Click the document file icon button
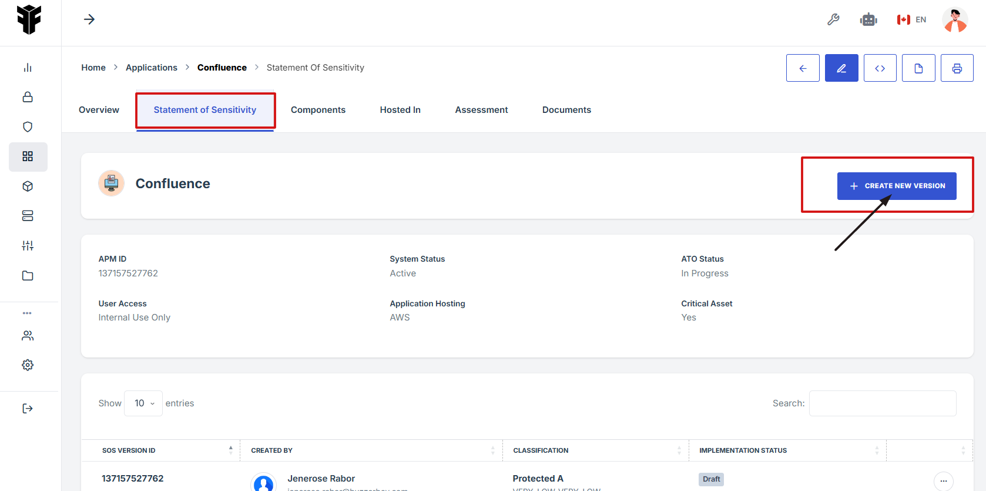986x491 pixels. [918, 68]
